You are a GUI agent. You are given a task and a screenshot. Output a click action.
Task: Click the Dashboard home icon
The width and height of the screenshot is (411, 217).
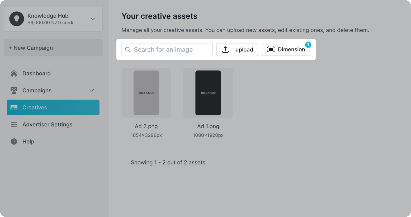coord(14,73)
